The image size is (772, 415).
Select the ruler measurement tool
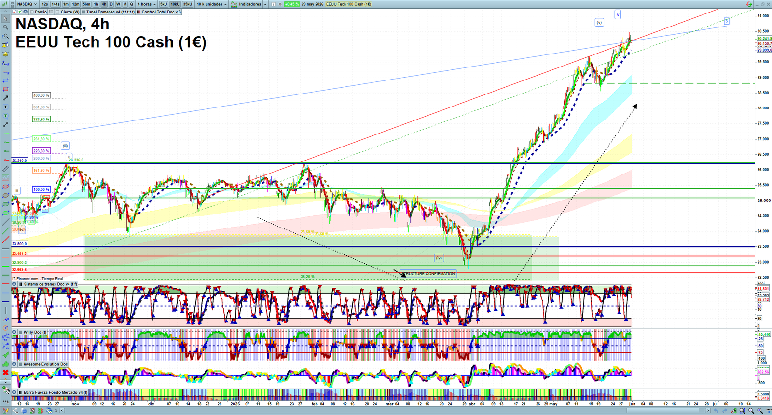click(x=5, y=169)
